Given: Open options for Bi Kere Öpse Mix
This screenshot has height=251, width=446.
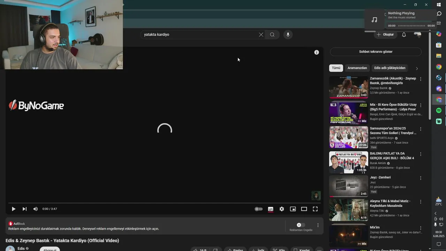Looking at the screenshot, I should pos(421,105).
